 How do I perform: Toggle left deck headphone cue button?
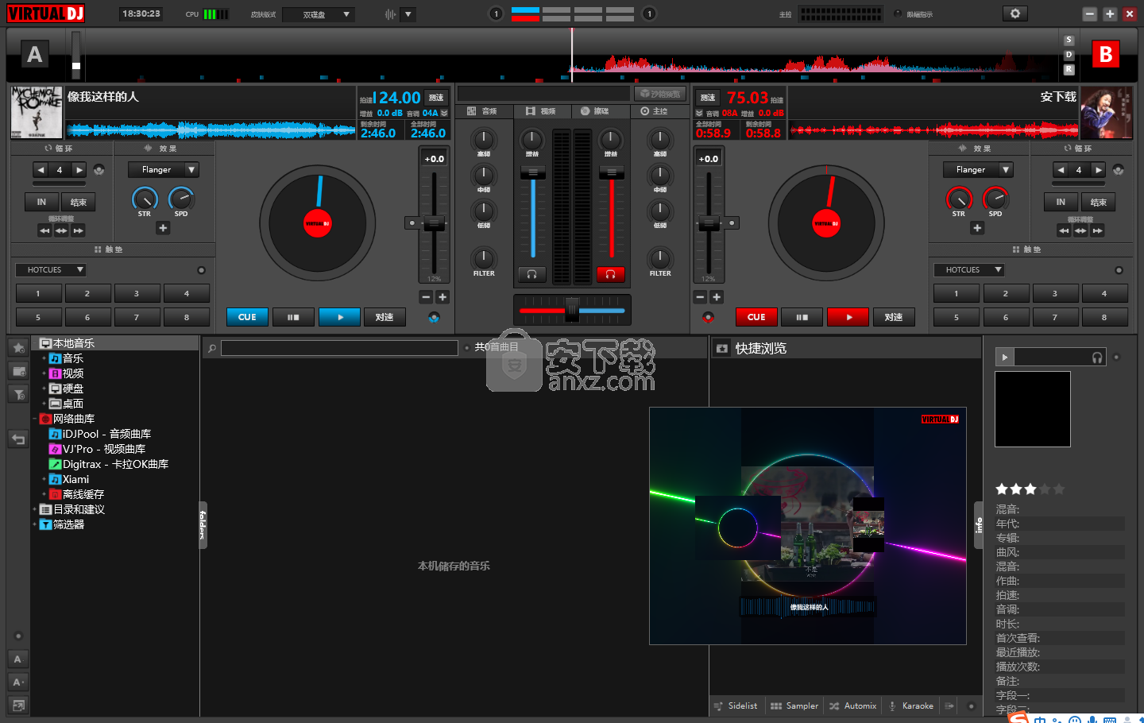(531, 274)
